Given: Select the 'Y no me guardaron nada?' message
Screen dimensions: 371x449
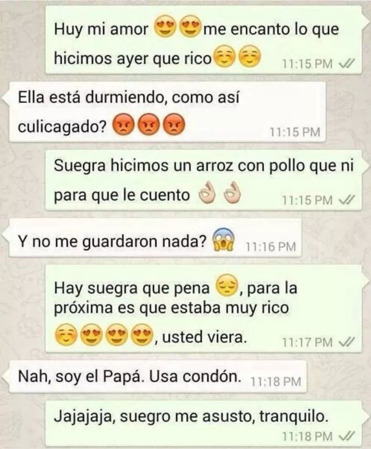Looking at the screenshot, I should [x=155, y=238].
